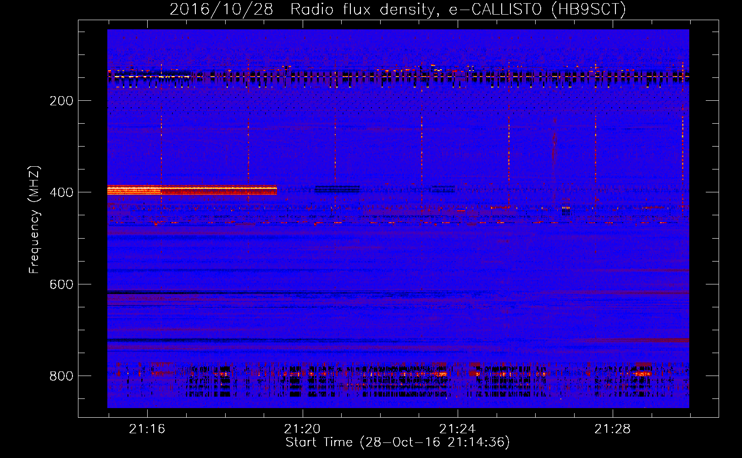Viewport: 742px width, 458px height.
Task: Click the '800' frequency tick label
Action: (x=61, y=376)
